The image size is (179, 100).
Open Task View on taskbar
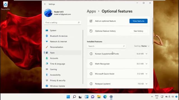click(80, 97)
